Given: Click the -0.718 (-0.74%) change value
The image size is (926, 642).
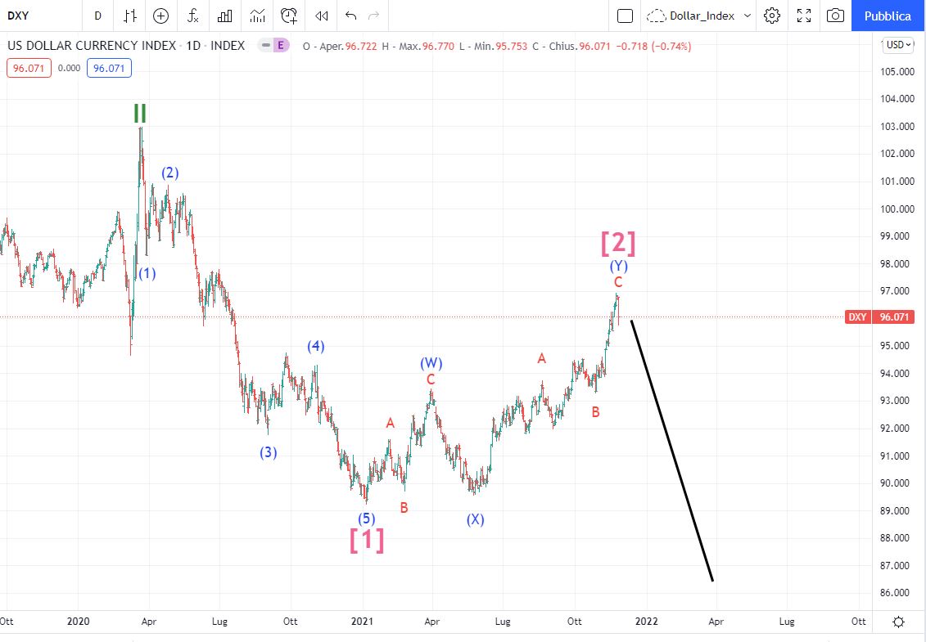Looking at the screenshot, I should tap(653, 46).
